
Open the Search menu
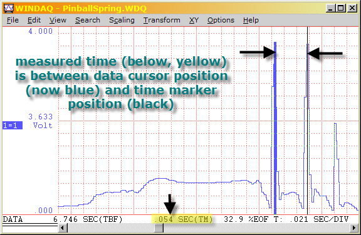tap(88, 20)
